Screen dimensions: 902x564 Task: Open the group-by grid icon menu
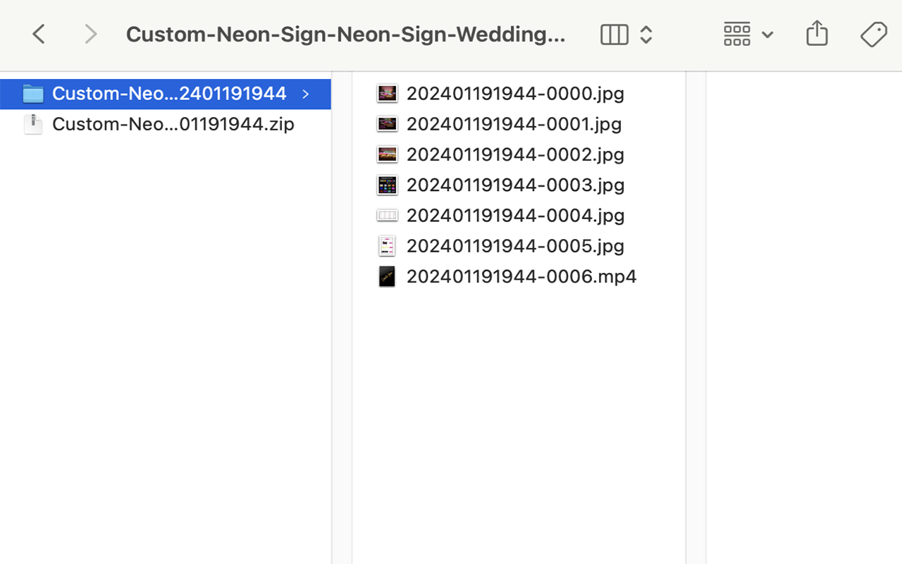(x=737, y=35)
